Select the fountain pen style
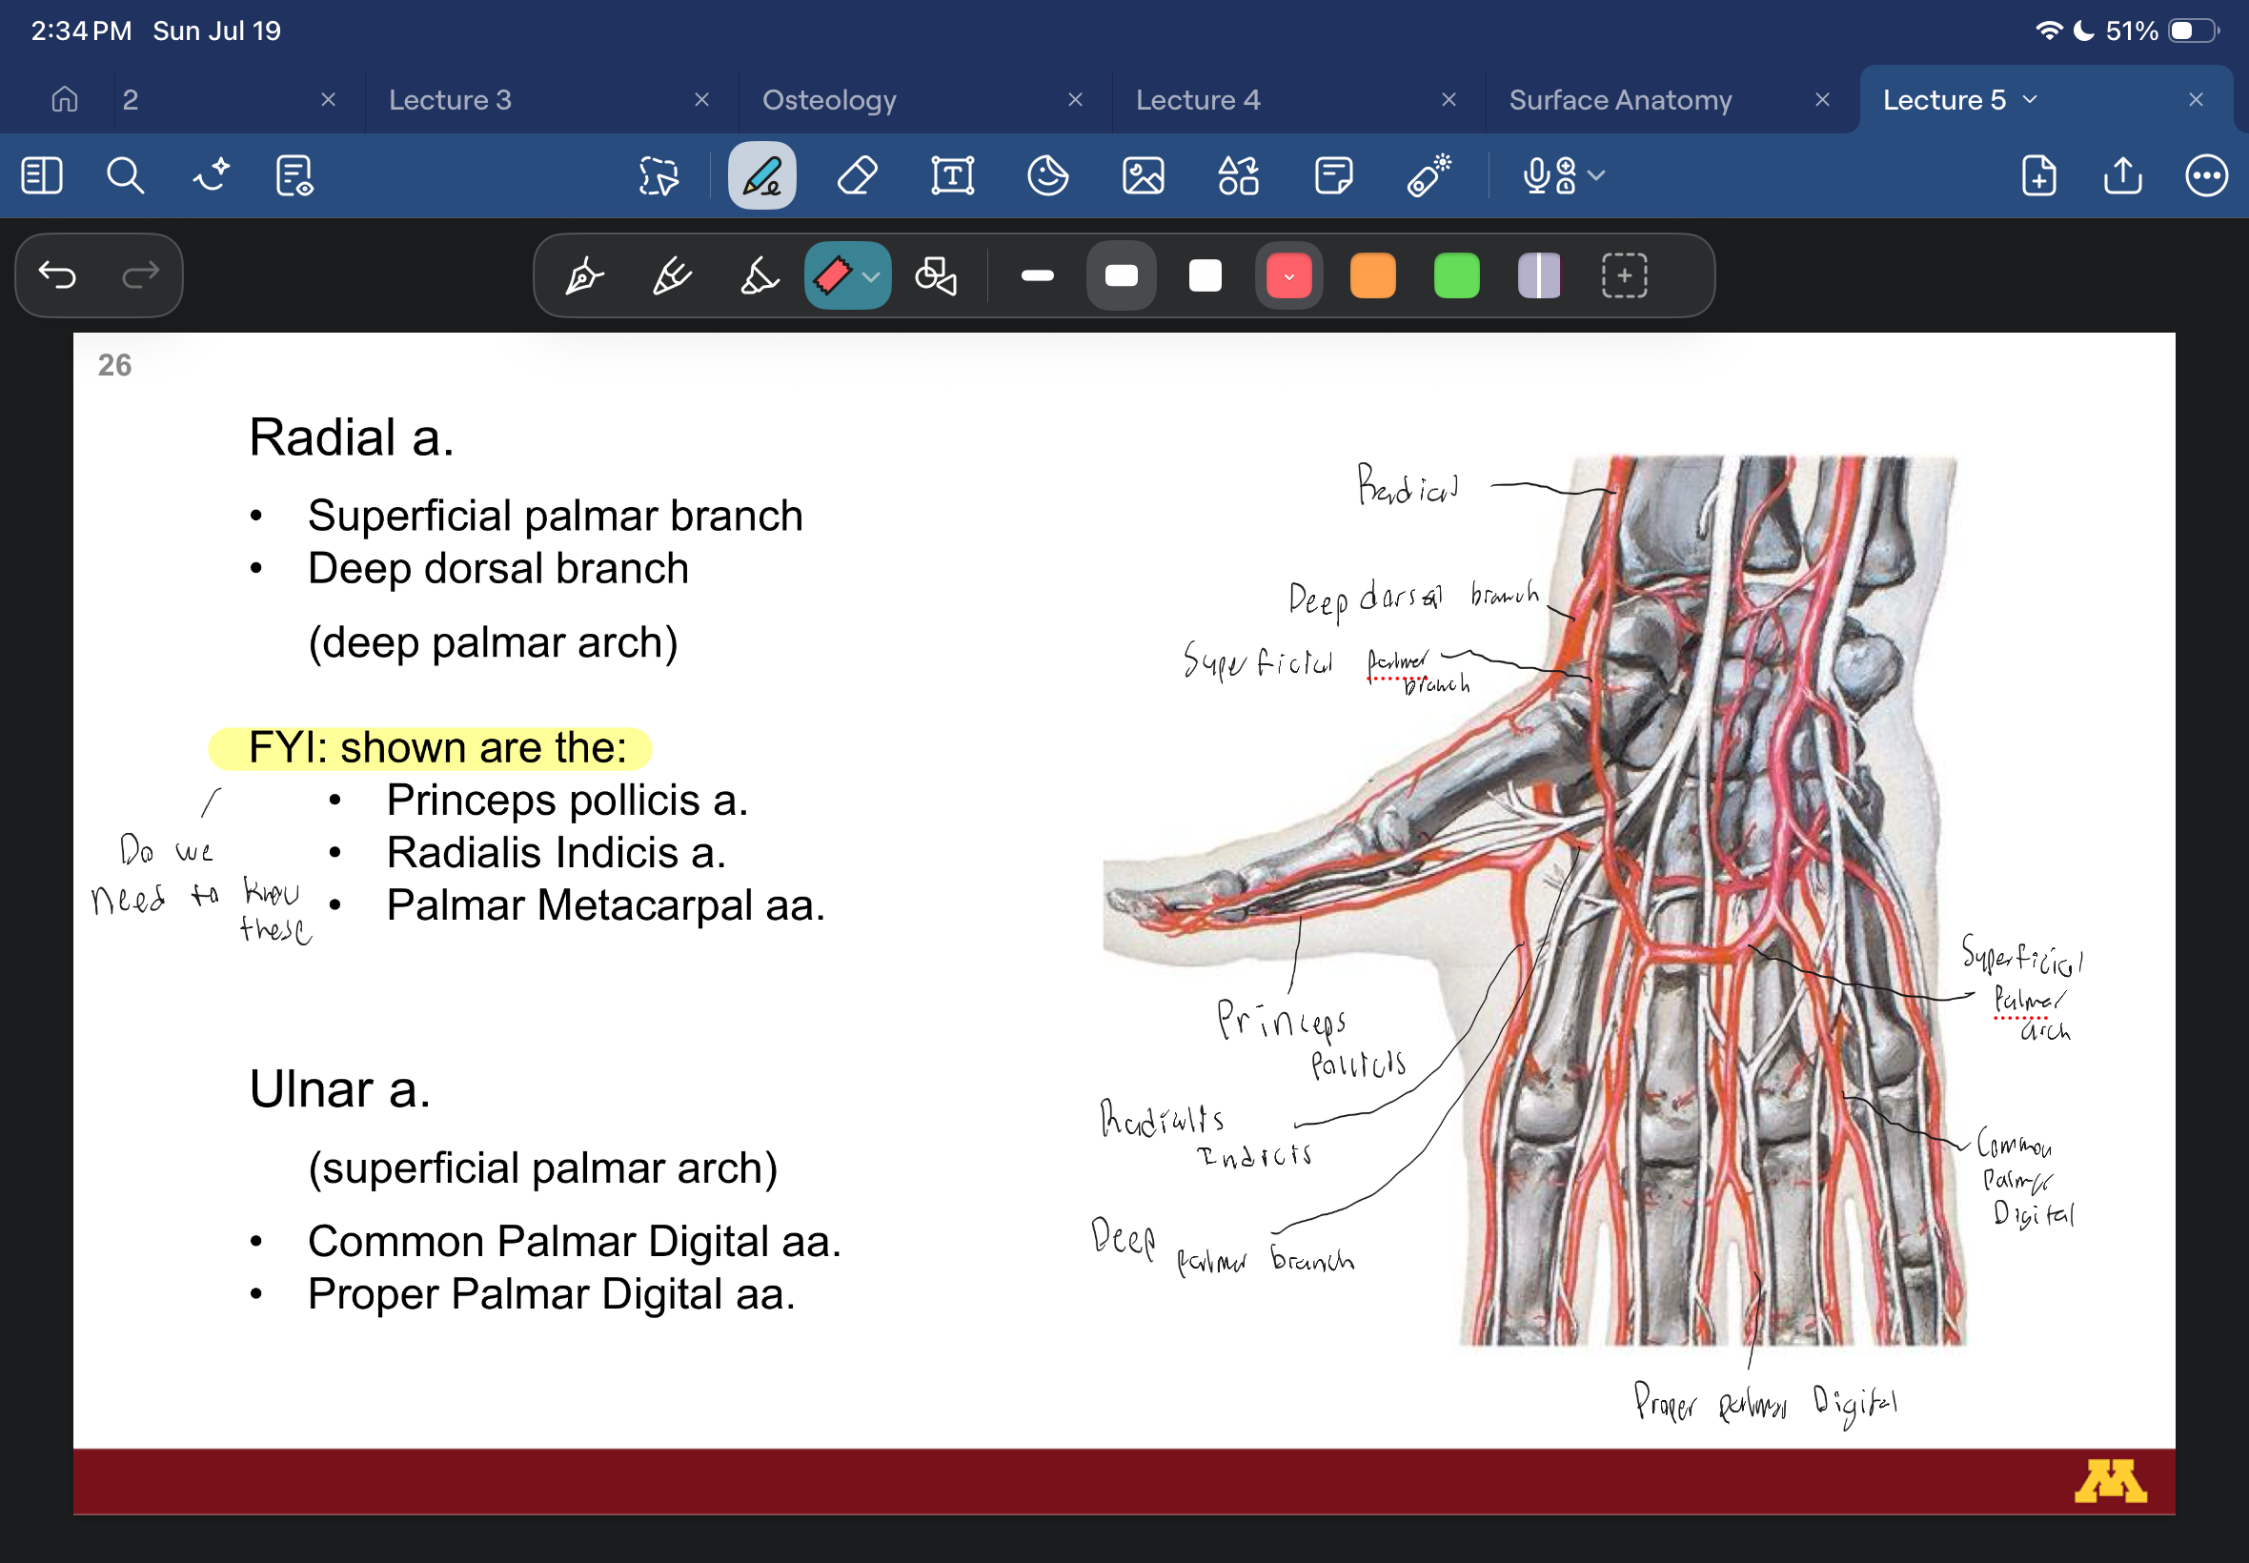This screenshot has height=1563, width=2249. click(x=584, y=275)
